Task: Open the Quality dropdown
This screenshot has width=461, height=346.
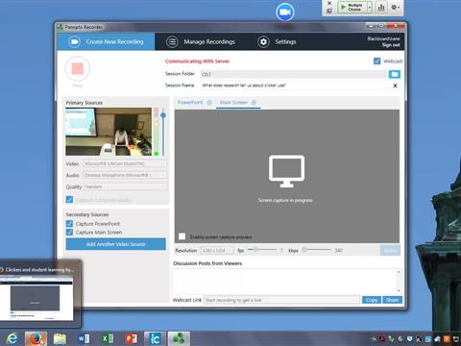Action: (125, 186)
